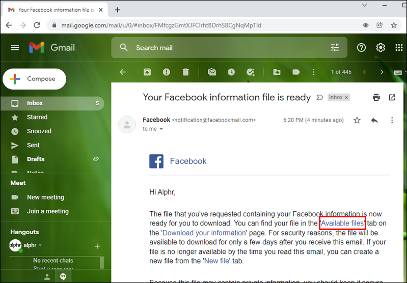The image size is (407, 283).
Task: Open Gmail settings gear
Action: [x=381, y=47]
